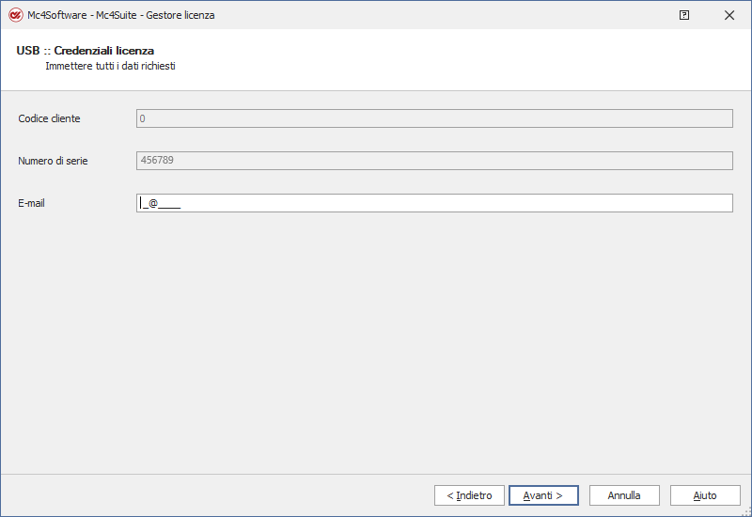Viewport: 752px width, 517px height.
Task: Go back with the Indietro button
Action: [469, 495]
